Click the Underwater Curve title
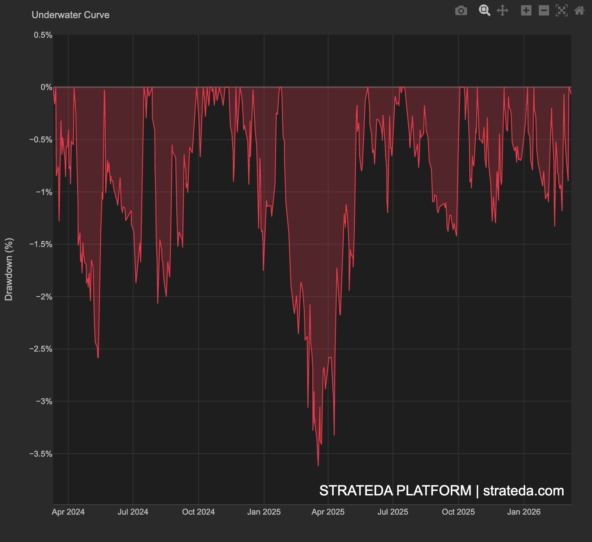Viewport: 592px width, 542px height. [x=70, y=15]
